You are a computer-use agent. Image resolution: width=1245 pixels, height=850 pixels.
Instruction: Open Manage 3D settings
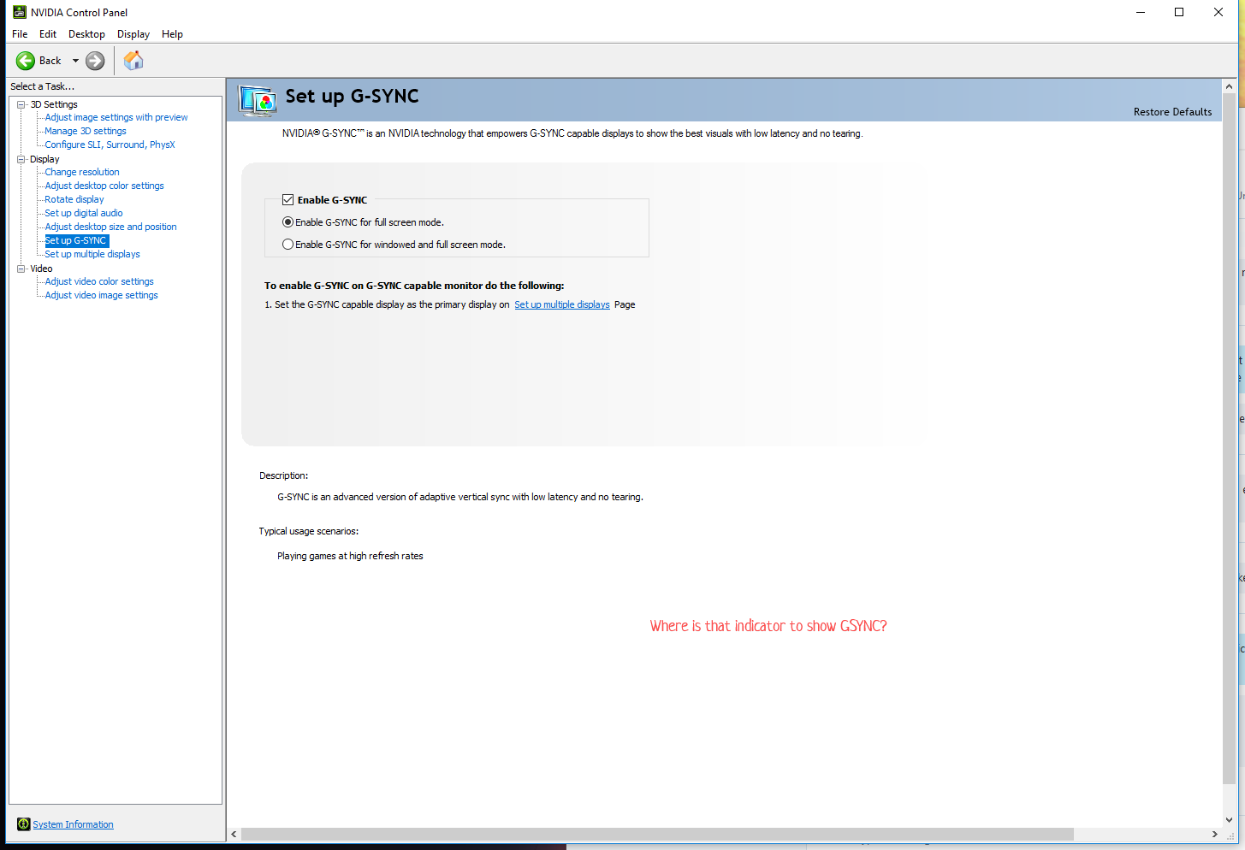(86, 131)
